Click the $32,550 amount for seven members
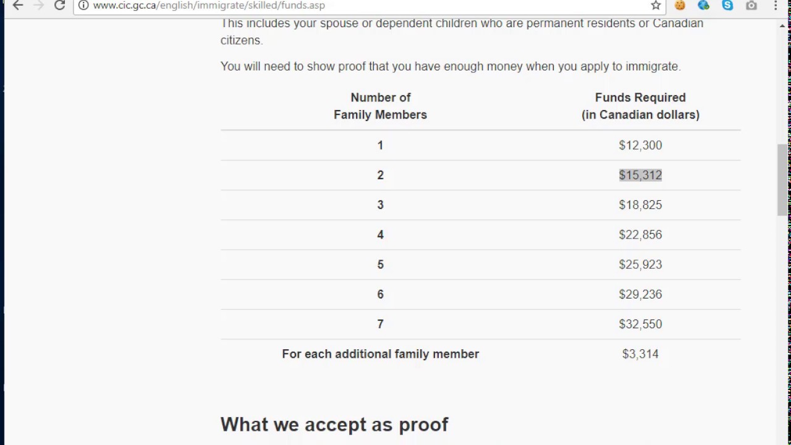This screenshot has height=445, width=791. pos(640,324)
